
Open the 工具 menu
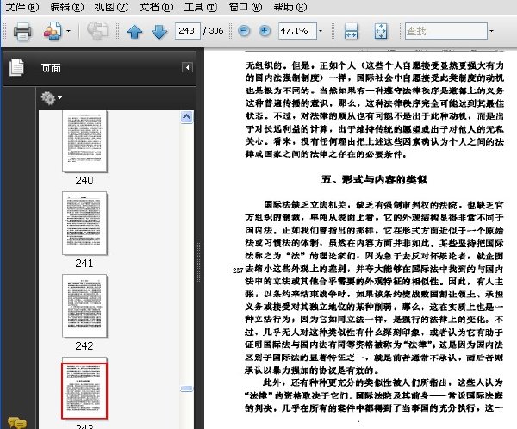201,7
